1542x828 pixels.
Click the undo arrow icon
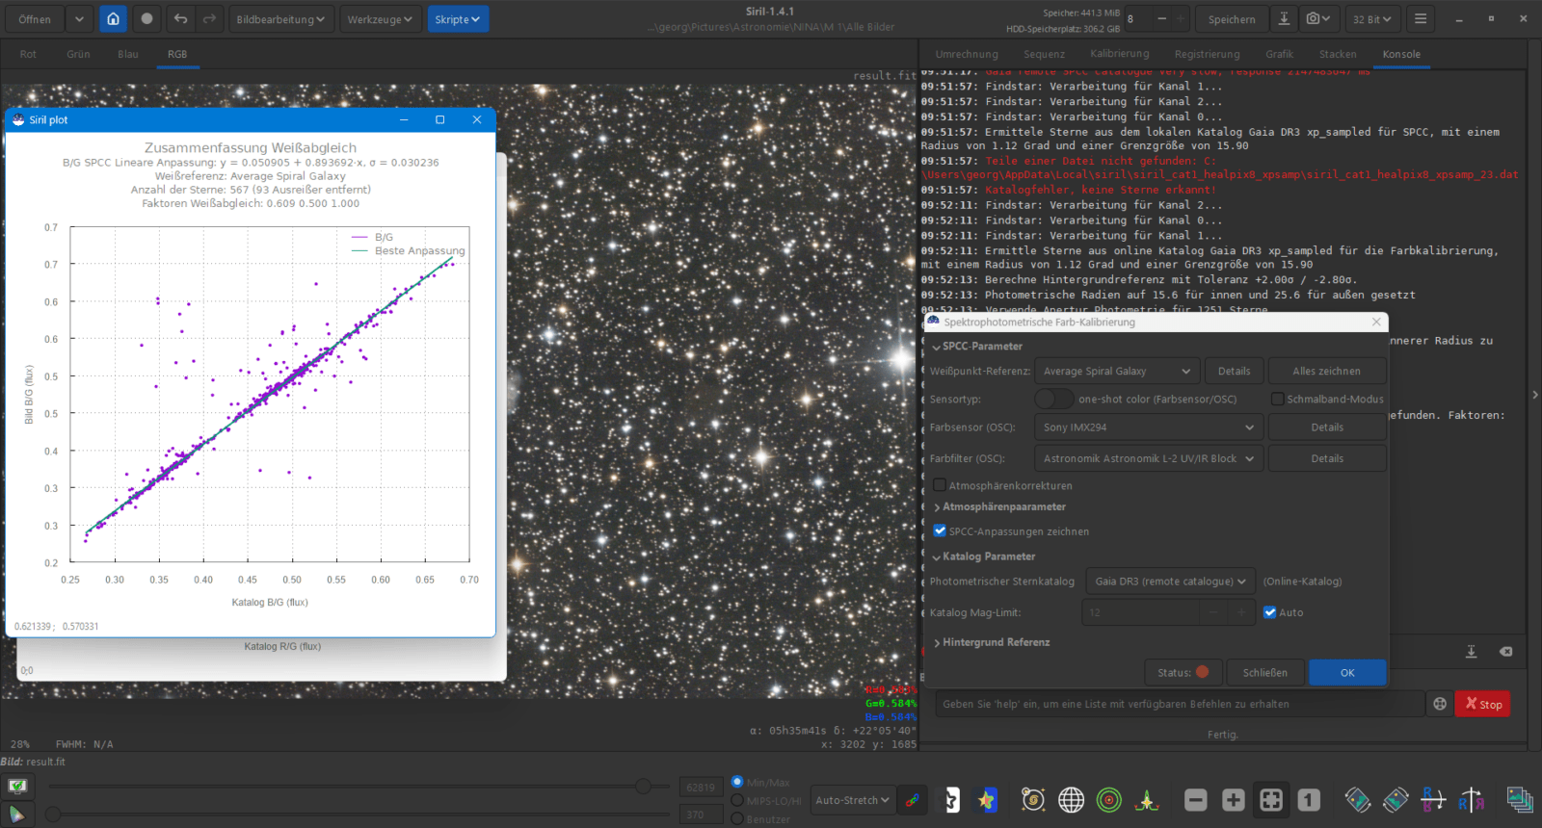pyautogui.click(x=180, y=19)
